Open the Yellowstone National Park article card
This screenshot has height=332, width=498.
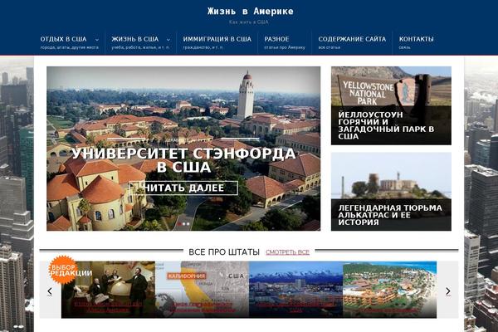tap(391, 105)
